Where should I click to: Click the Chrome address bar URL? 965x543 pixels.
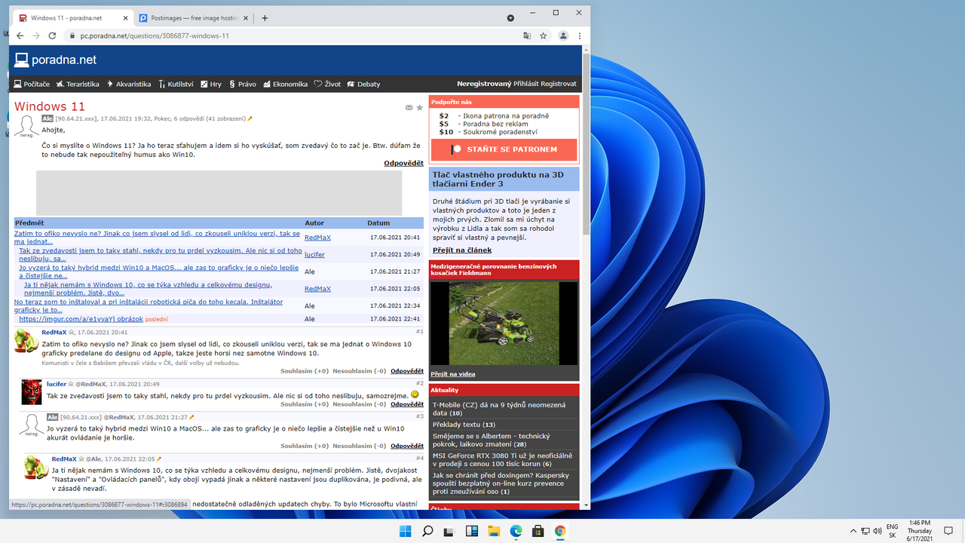tap(154, 35)
